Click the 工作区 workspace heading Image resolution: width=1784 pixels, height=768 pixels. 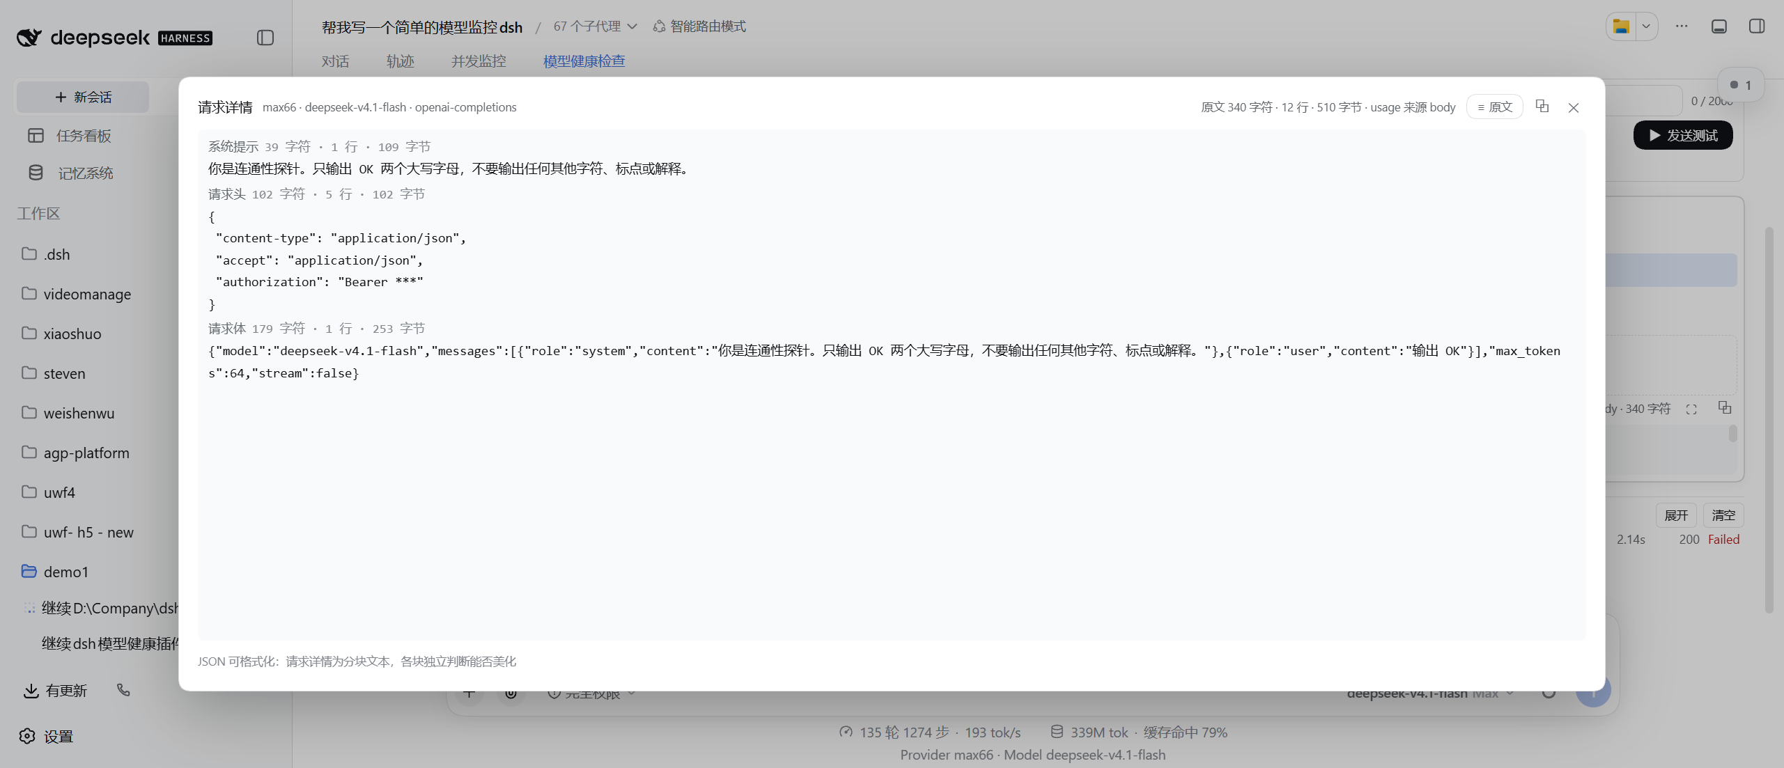coord(39,214)
